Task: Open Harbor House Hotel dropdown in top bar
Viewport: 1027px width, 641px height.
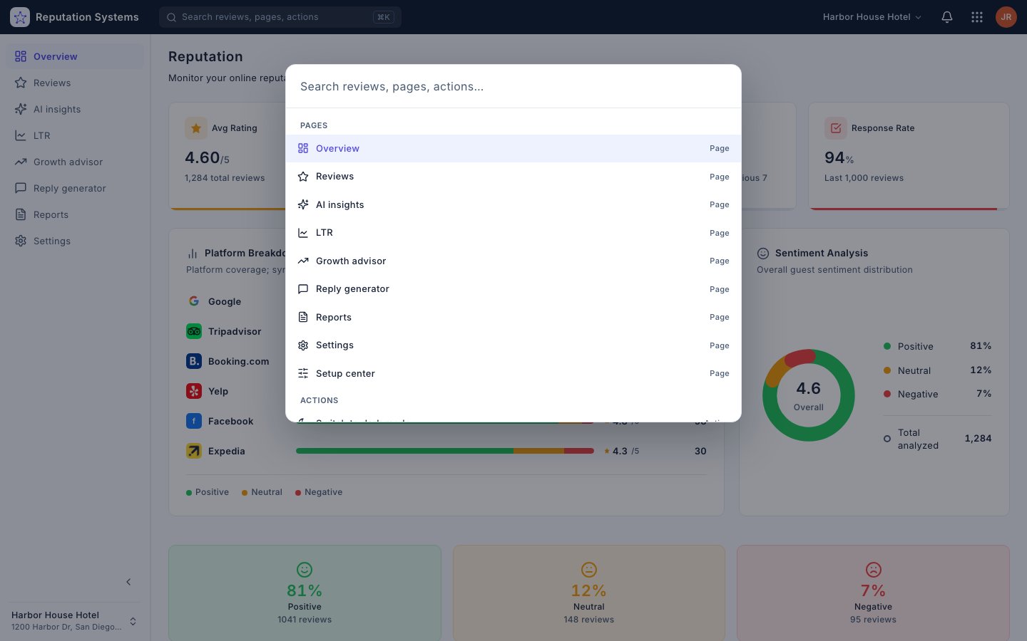Action: click(x=872, y=17)
